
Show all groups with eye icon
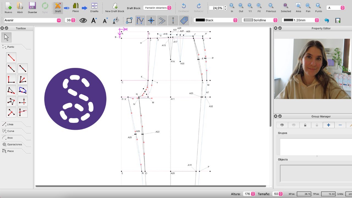pyautogui.click(x=282, y=125)
